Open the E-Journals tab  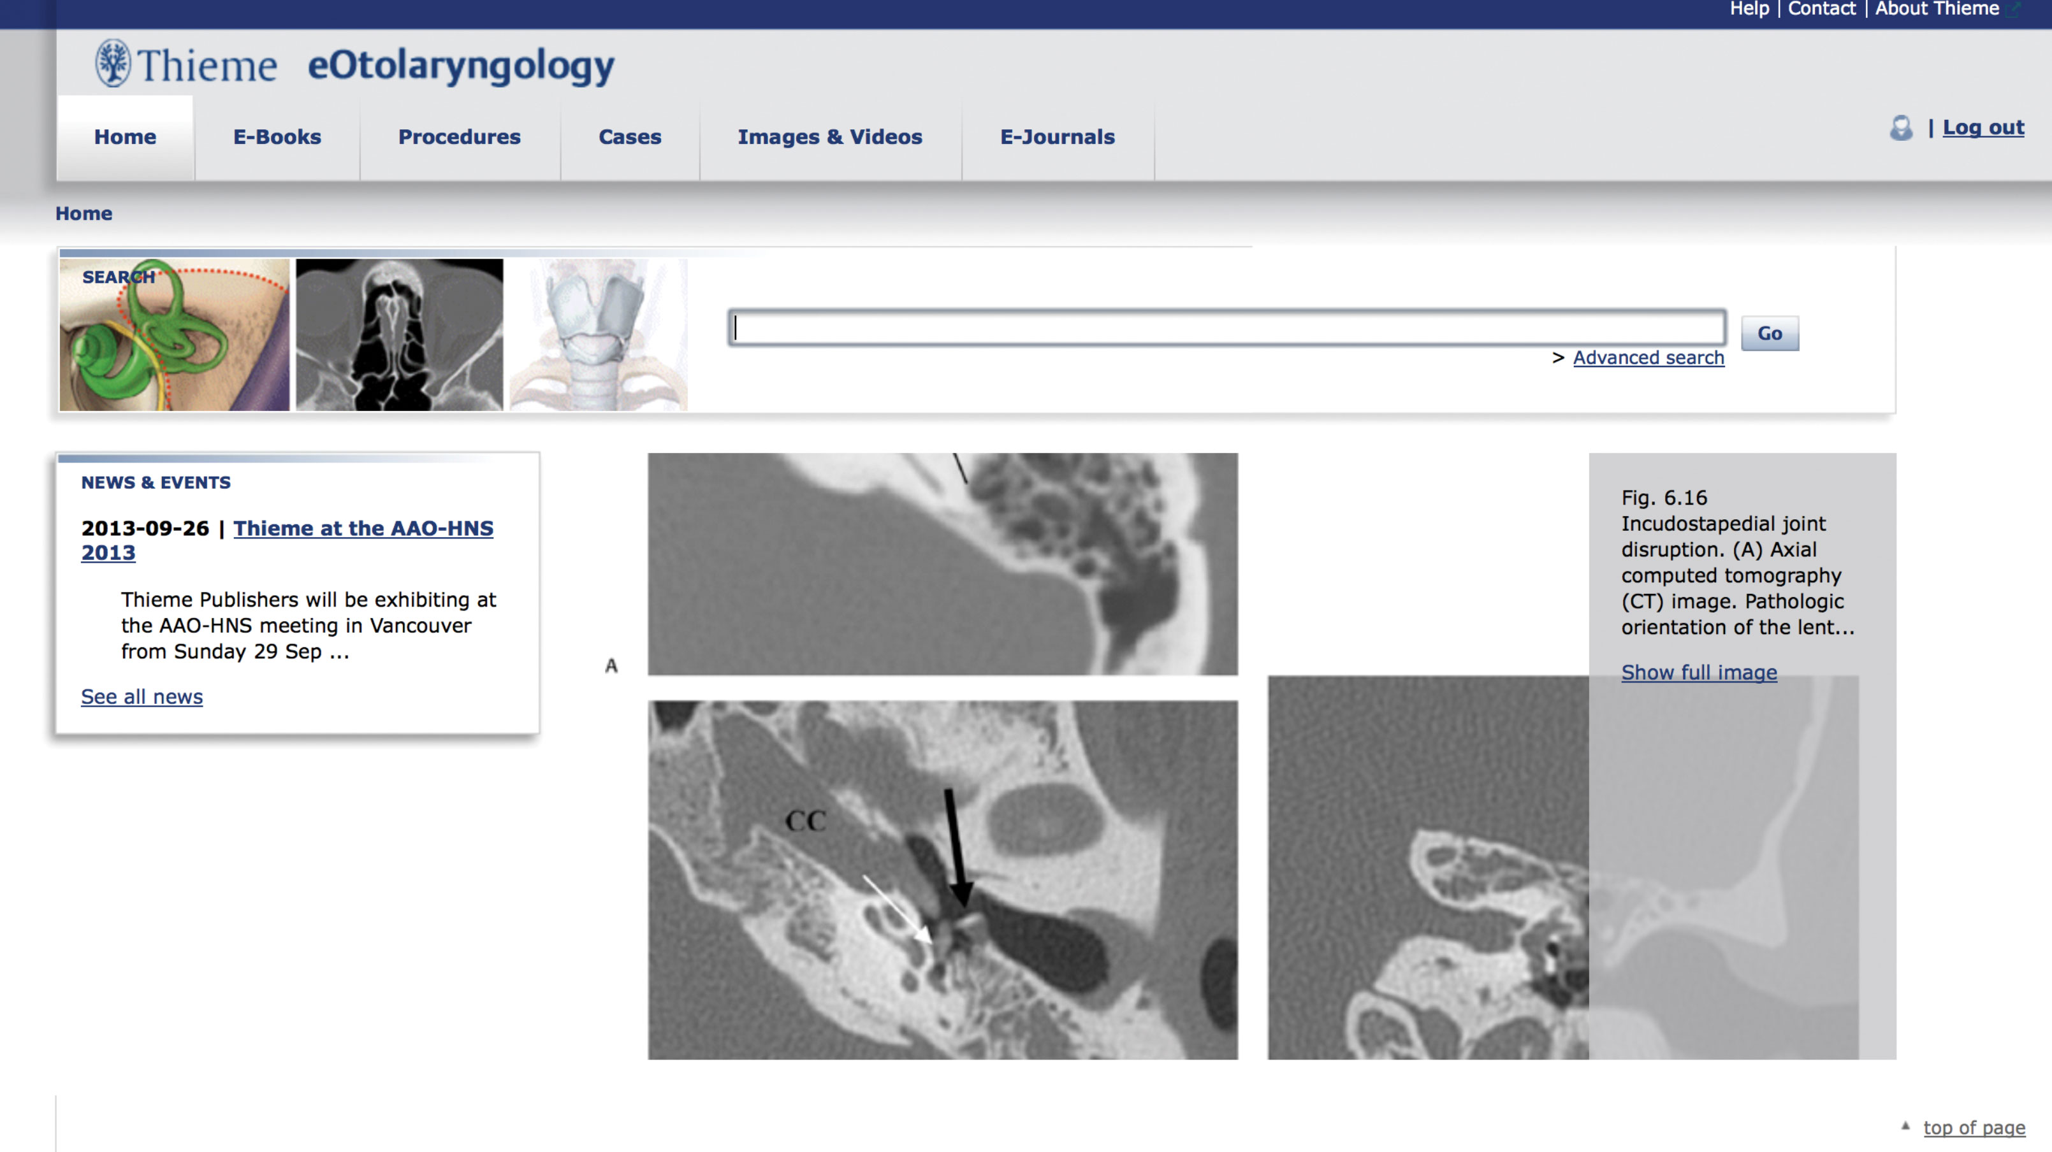click(x=1057, y=137)
